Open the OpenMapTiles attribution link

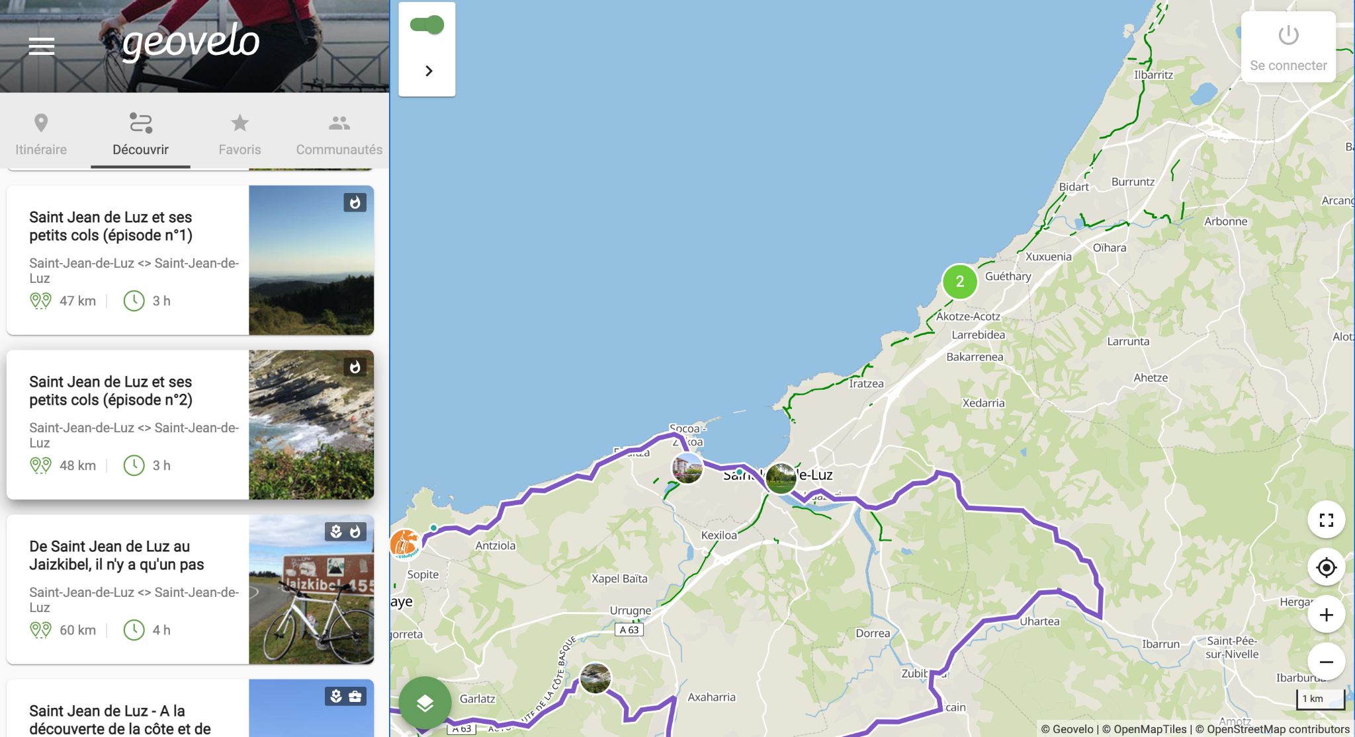pos(1144,729)
